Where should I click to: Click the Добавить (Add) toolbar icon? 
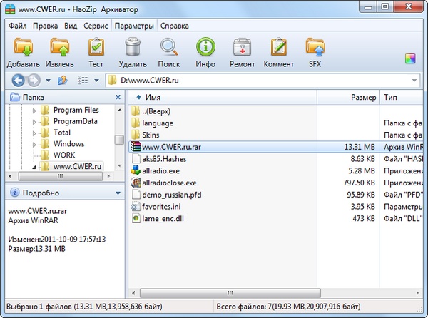pos(23,49)
